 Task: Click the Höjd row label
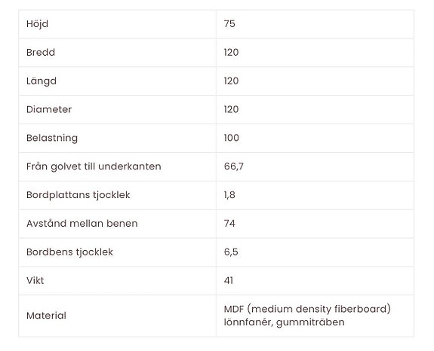tap(37, 24)
